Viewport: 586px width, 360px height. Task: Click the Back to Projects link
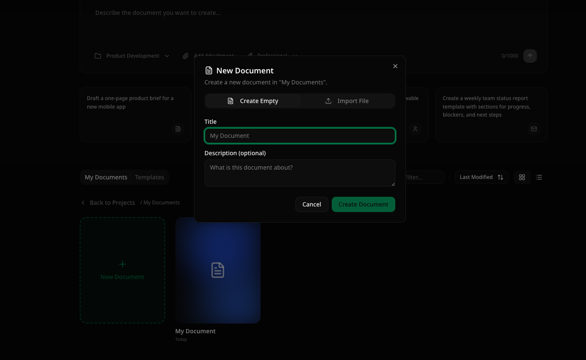coord(112,203)
